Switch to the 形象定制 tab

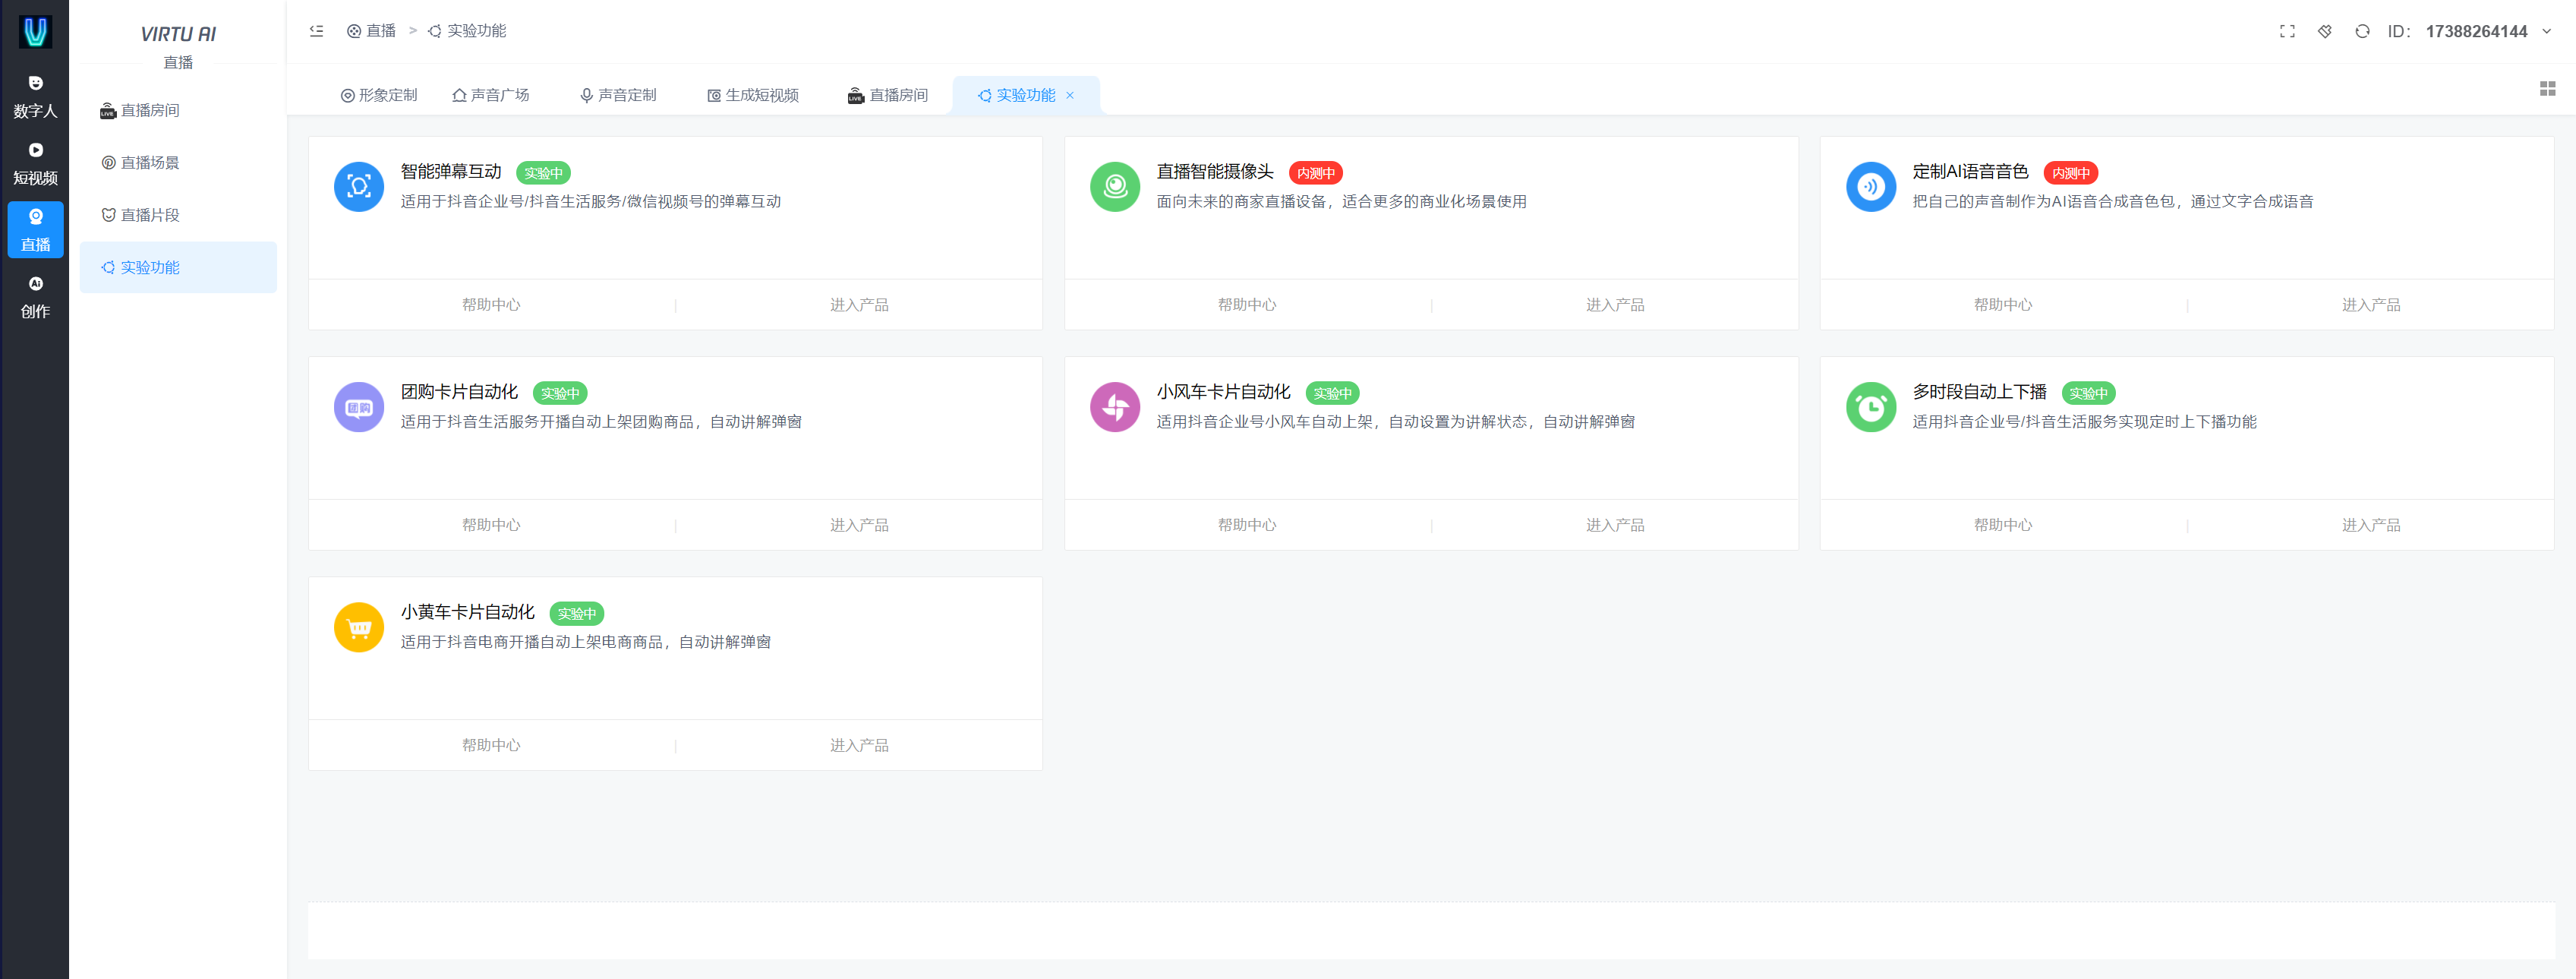pos(378,95)
